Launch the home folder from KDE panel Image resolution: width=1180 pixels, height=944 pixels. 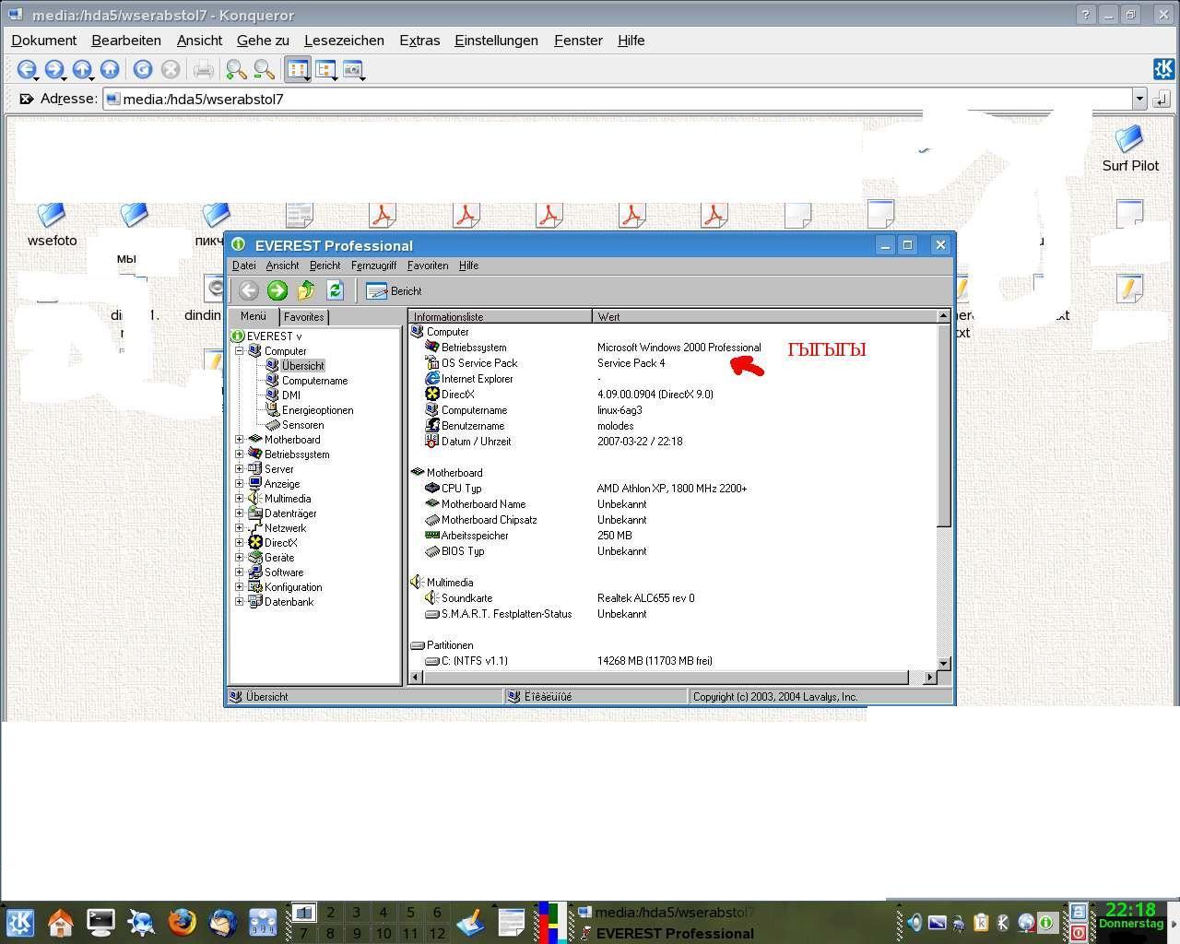pyautogui.click(x=61, y=922)
